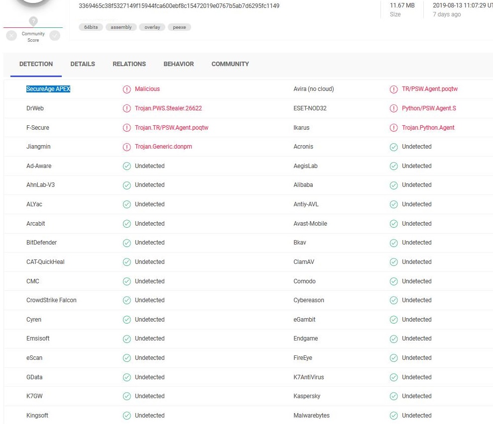Viewport: 493px width, 424px height.
Task: Click the DrWeb engine name
Action: coord(35,108)
